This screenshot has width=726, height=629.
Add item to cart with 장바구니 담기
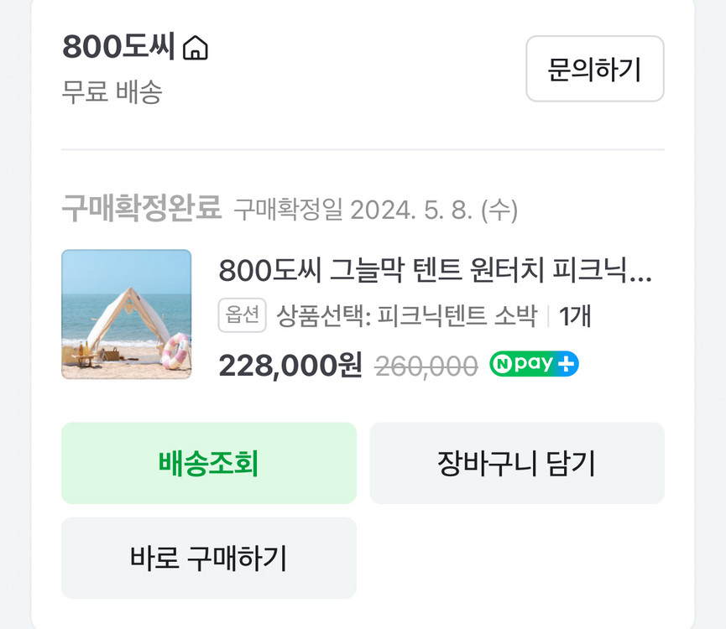[515, 464]
